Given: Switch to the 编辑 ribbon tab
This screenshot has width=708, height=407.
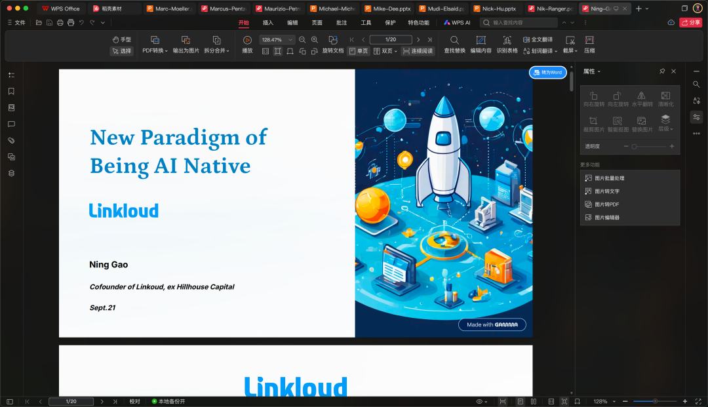Looking at the screenshot, I should [x=292, y=22].
